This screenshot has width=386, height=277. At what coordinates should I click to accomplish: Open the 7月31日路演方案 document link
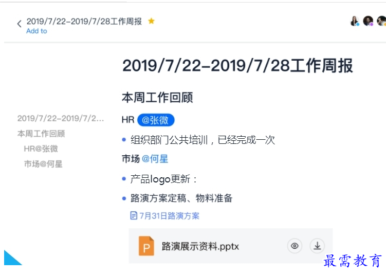click(x=169, y=216)
